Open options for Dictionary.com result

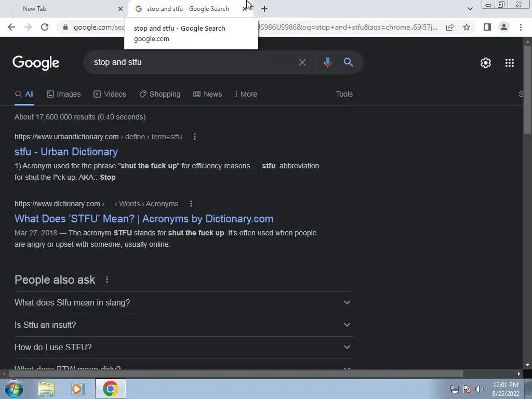191,204
